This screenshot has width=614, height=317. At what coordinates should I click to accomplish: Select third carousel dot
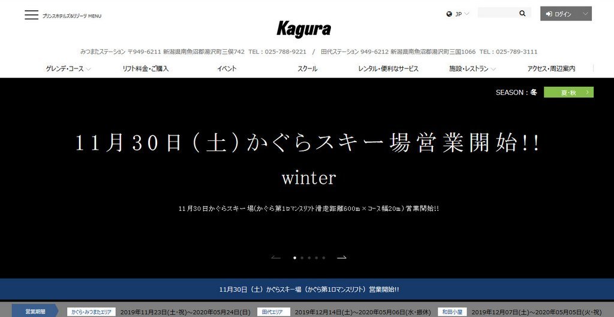[x=309, y=258]
